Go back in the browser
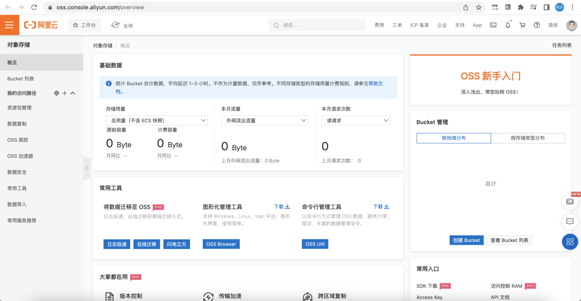Viewport: 581px width, 301px height. [x=8, y=7]
